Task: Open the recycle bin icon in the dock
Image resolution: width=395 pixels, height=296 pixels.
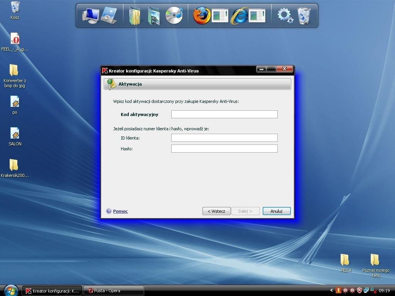Action: coord(304,15)
